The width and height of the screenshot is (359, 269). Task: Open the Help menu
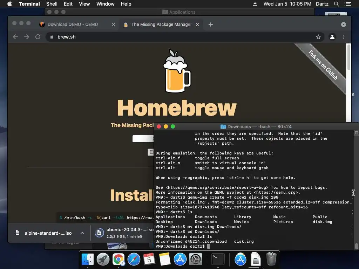click(126, 4)
